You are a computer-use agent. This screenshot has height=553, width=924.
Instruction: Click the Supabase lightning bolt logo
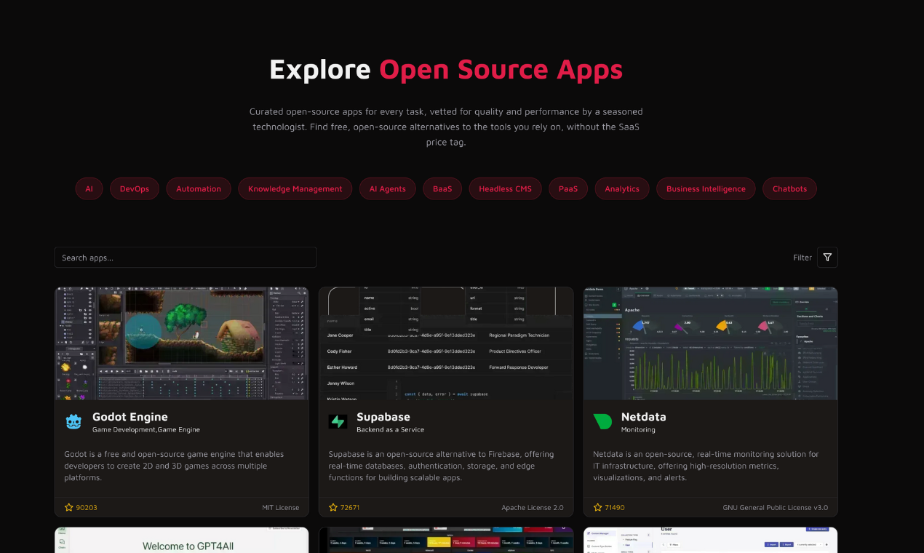[338, 421]
